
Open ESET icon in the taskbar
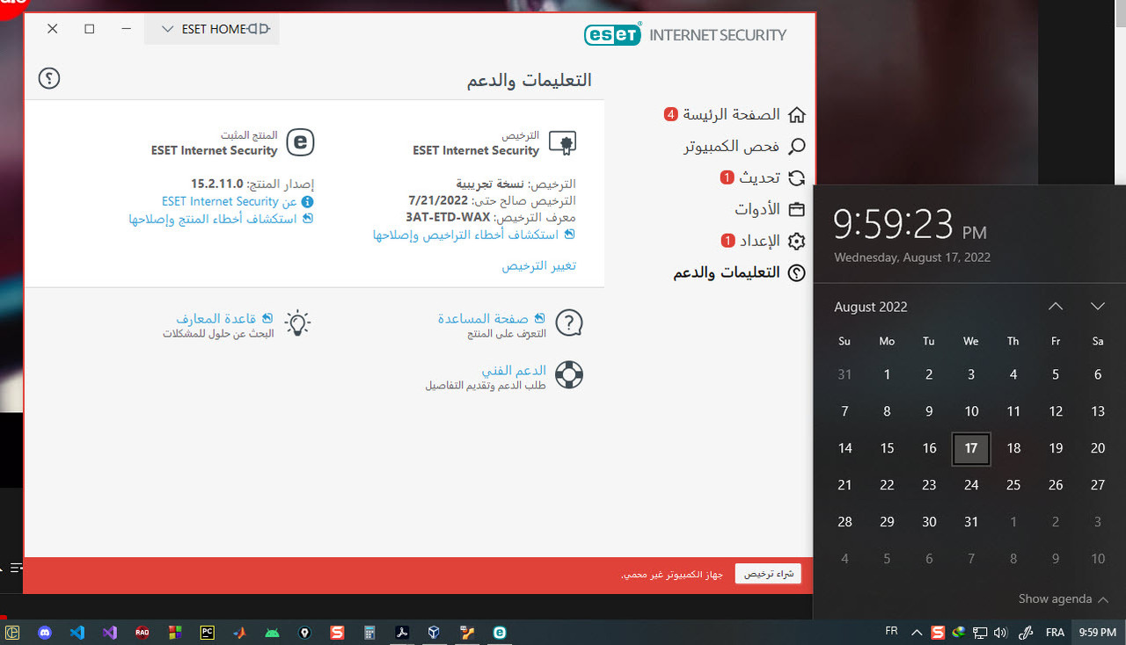pos(500,632)
